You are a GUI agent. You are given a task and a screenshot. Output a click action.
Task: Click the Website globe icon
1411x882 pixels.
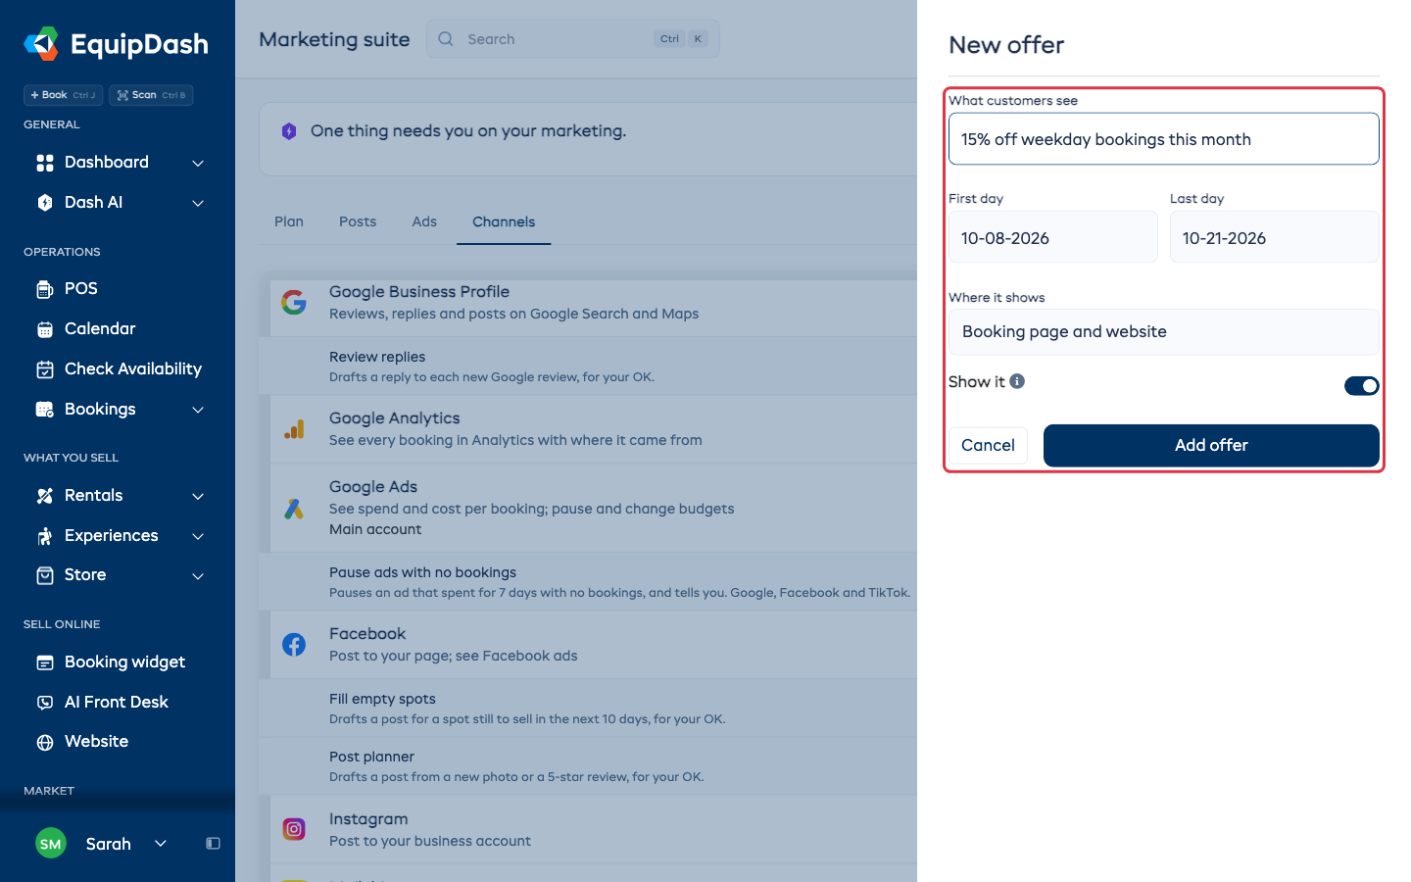(x=45, y=742)
